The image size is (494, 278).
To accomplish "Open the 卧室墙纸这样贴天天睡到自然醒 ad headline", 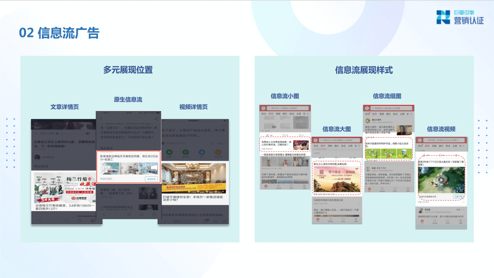I will pyautogui.click(x=129, y=158).
